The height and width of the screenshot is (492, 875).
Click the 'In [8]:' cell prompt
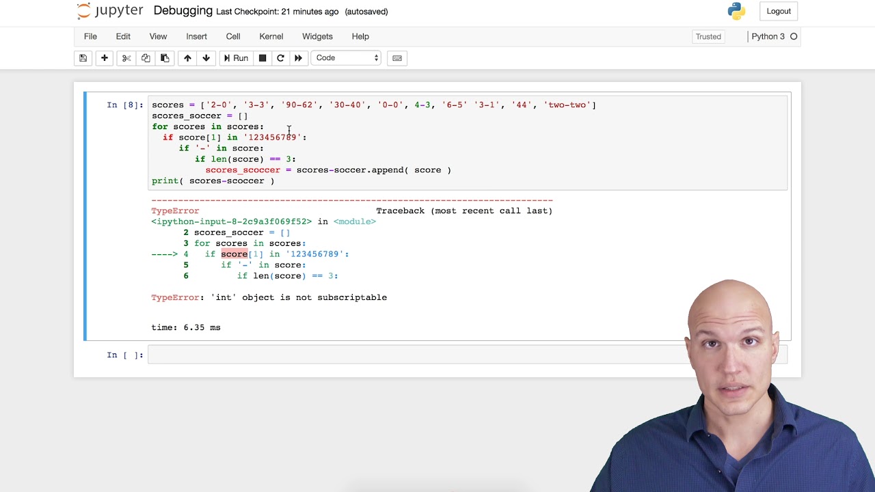125,105
